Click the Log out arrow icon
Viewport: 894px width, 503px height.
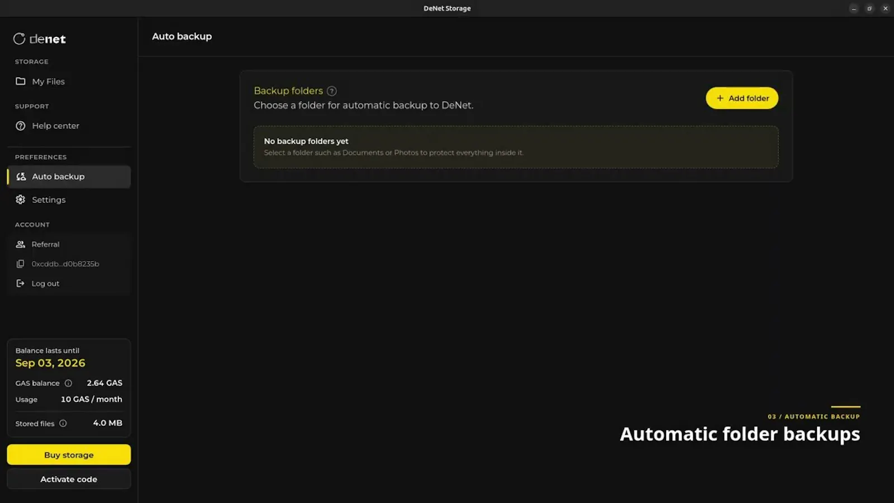pos(21,283)
